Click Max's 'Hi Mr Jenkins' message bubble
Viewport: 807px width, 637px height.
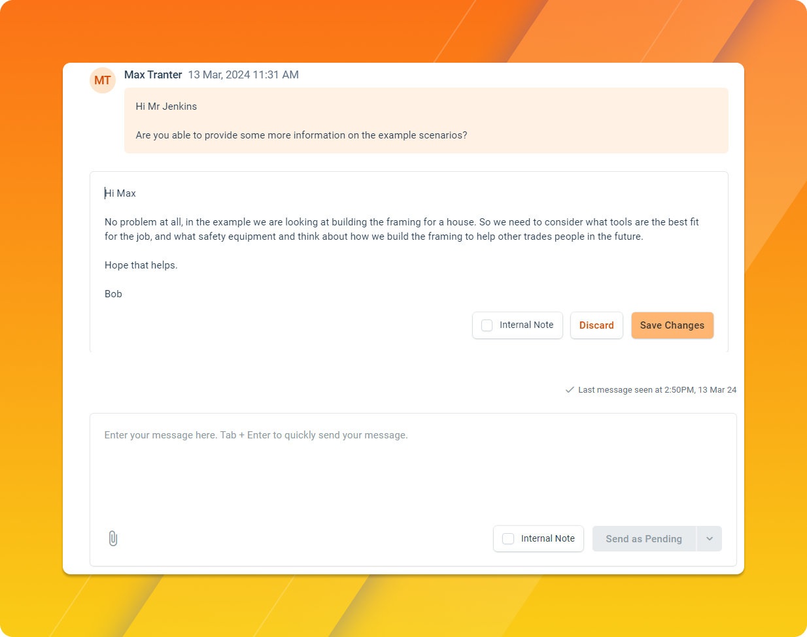tap(426, 121)
